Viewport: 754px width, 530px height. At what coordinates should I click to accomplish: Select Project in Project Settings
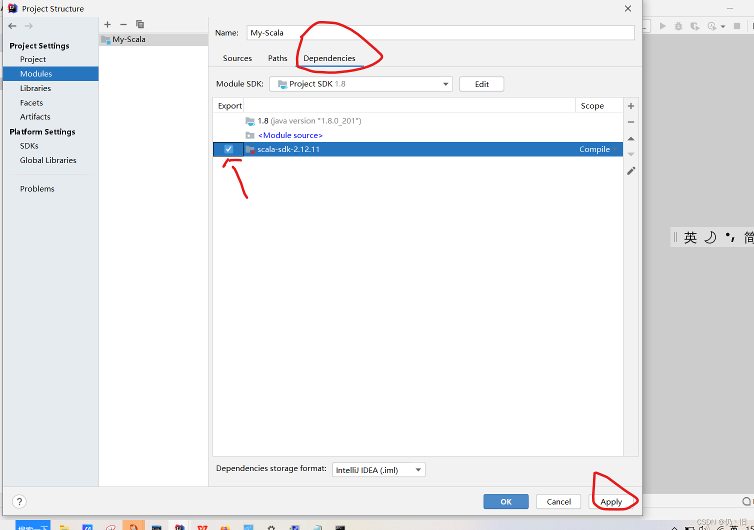click(x=33, y=59)
